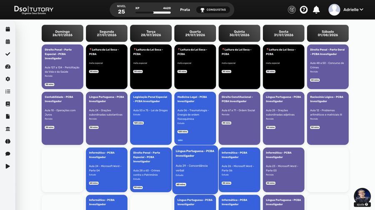Open Língua Portuguesa Aula 24 Orações substantivas card
This screenshot has height=210, width=375.
coord(107,118)
